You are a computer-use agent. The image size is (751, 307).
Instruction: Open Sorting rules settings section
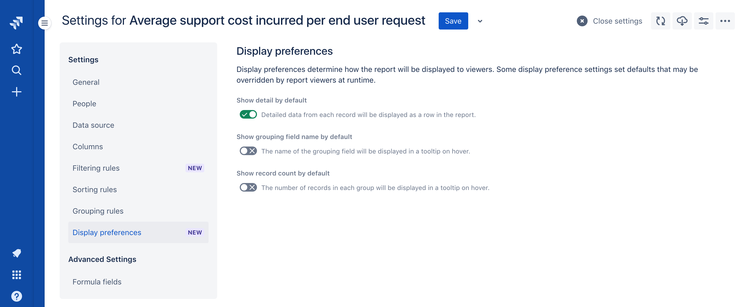(138, 189)
